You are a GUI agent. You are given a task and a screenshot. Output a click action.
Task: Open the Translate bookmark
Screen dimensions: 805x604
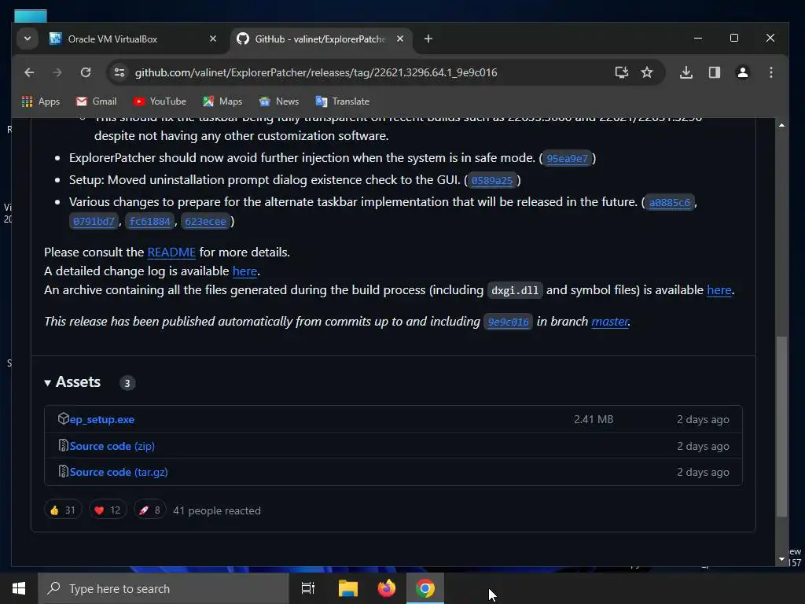click(x=343, y=101)
